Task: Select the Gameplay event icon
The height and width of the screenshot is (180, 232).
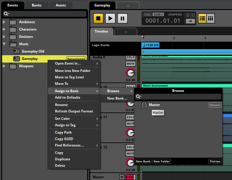Action: [x=16, y=59]
